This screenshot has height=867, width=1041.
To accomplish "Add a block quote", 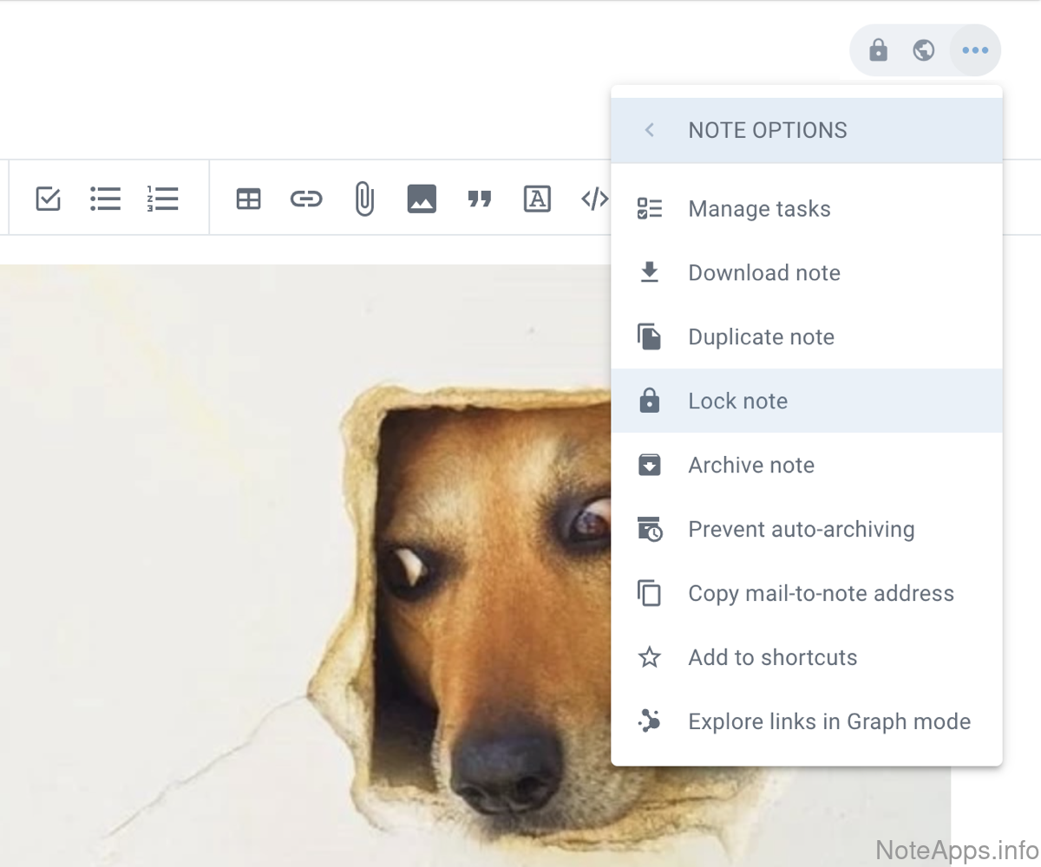I will (x=479, y=199).
